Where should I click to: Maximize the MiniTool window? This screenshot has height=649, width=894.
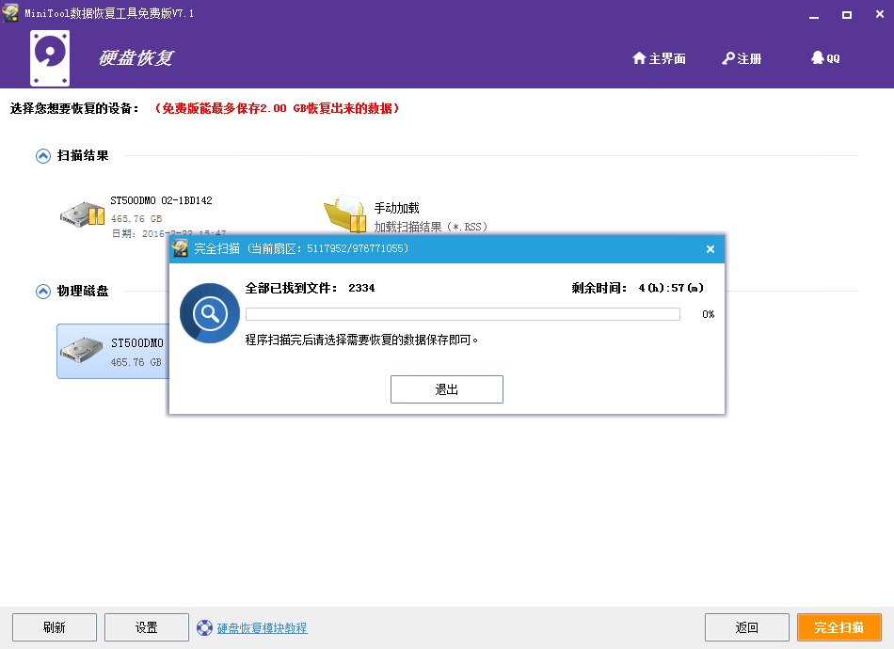click(847, 15)
